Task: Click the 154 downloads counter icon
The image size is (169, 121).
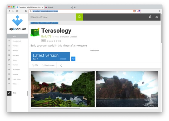Action: coord(33,65)
